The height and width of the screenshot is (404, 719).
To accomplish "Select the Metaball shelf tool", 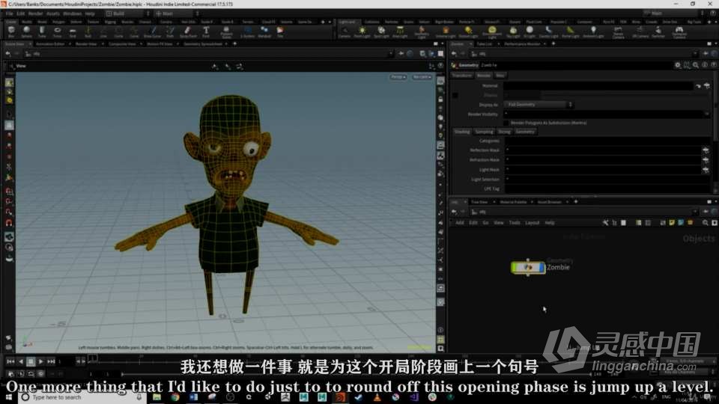I will [x=264, y=31].
